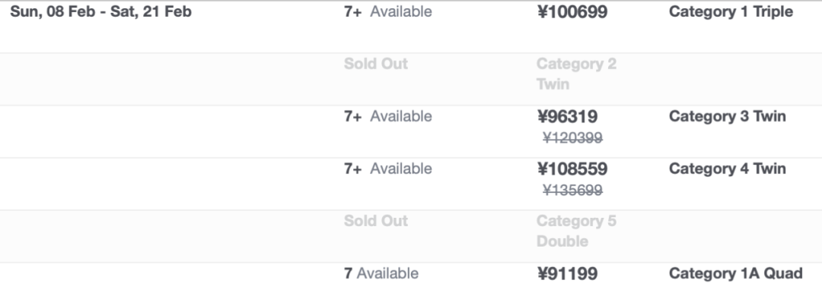Viewport: 822px width, 296px height.
Task: Click the Category 3 Twin room label
Action: [727, 116]
